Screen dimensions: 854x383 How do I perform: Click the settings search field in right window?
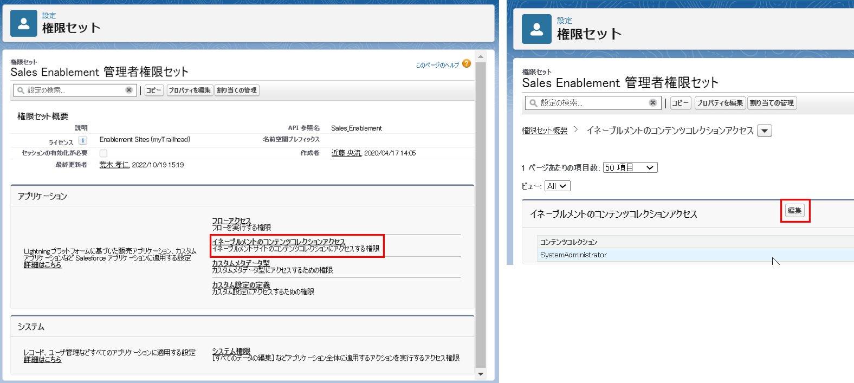(x=593, y=103)
